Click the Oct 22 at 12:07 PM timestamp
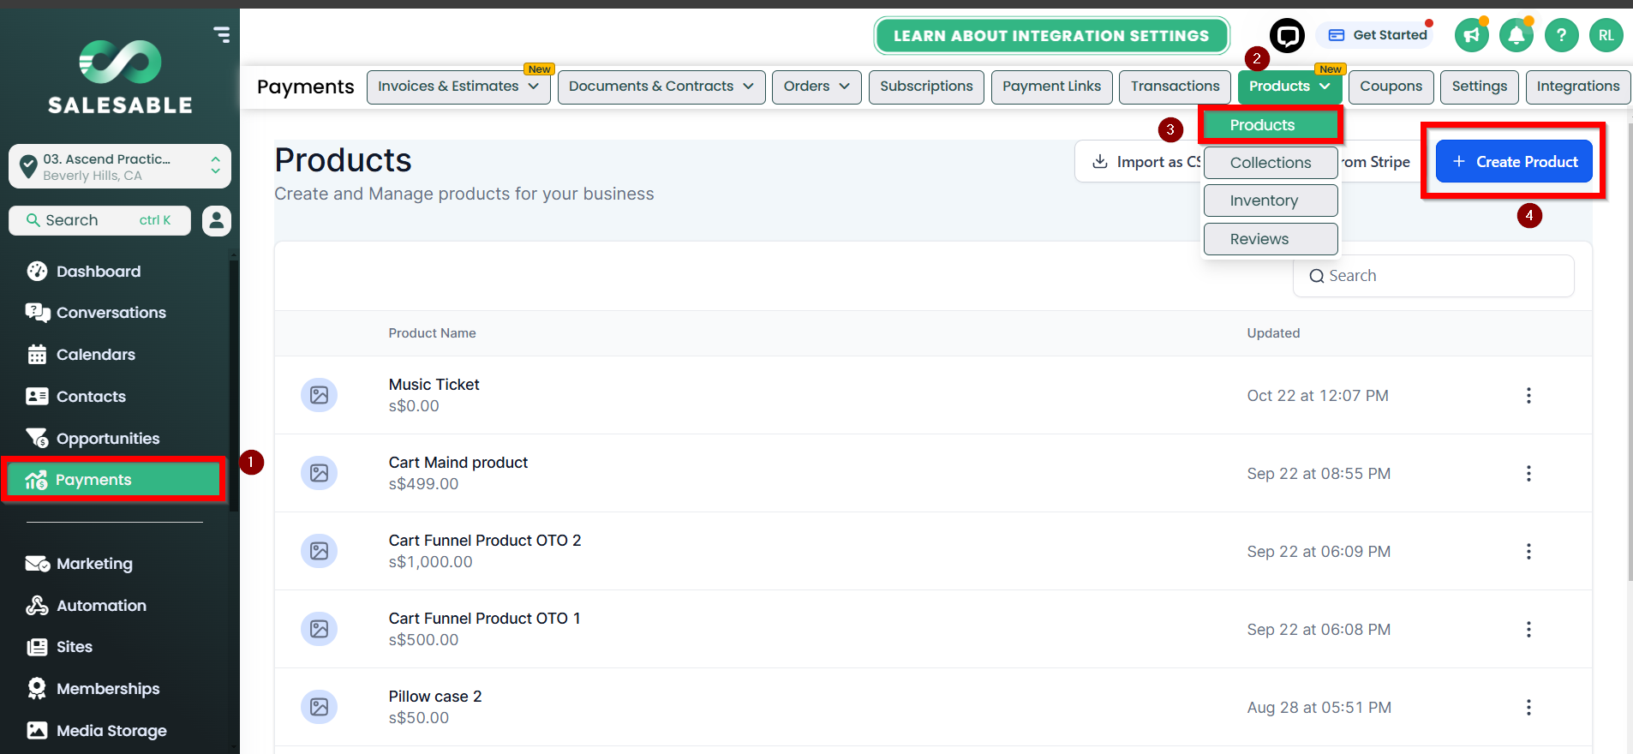 click(1318, 396)
